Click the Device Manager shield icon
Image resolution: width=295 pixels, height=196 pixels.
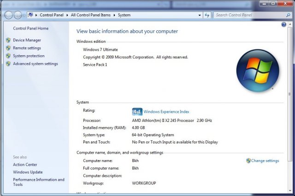point(8,40)
